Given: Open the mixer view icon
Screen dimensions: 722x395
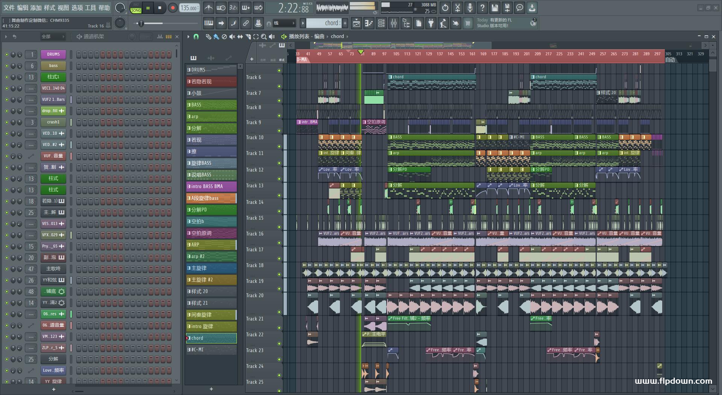Looking at the screenshot, I should 394,23.
